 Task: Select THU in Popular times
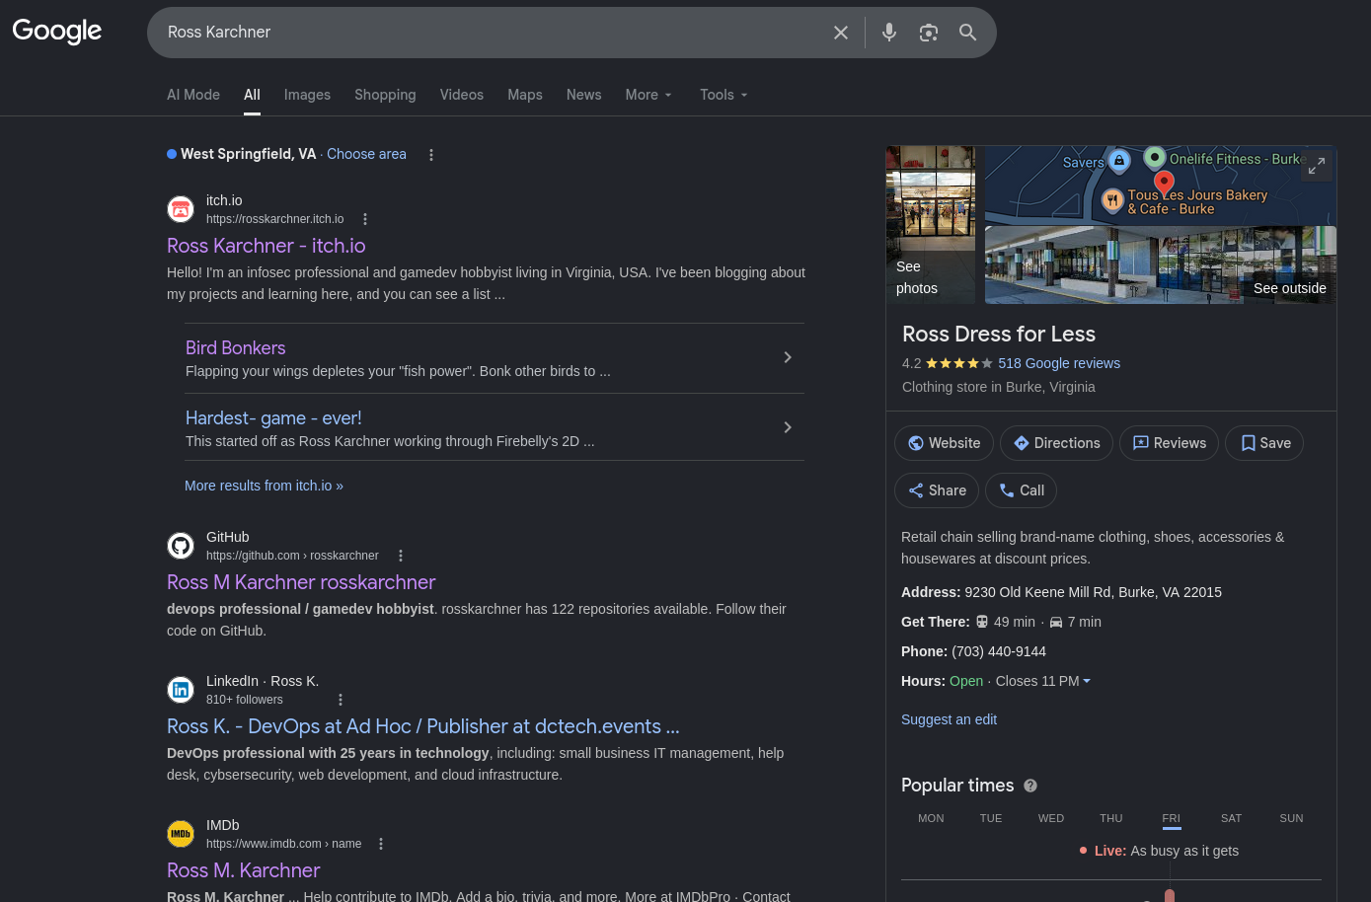[1111, 818]
